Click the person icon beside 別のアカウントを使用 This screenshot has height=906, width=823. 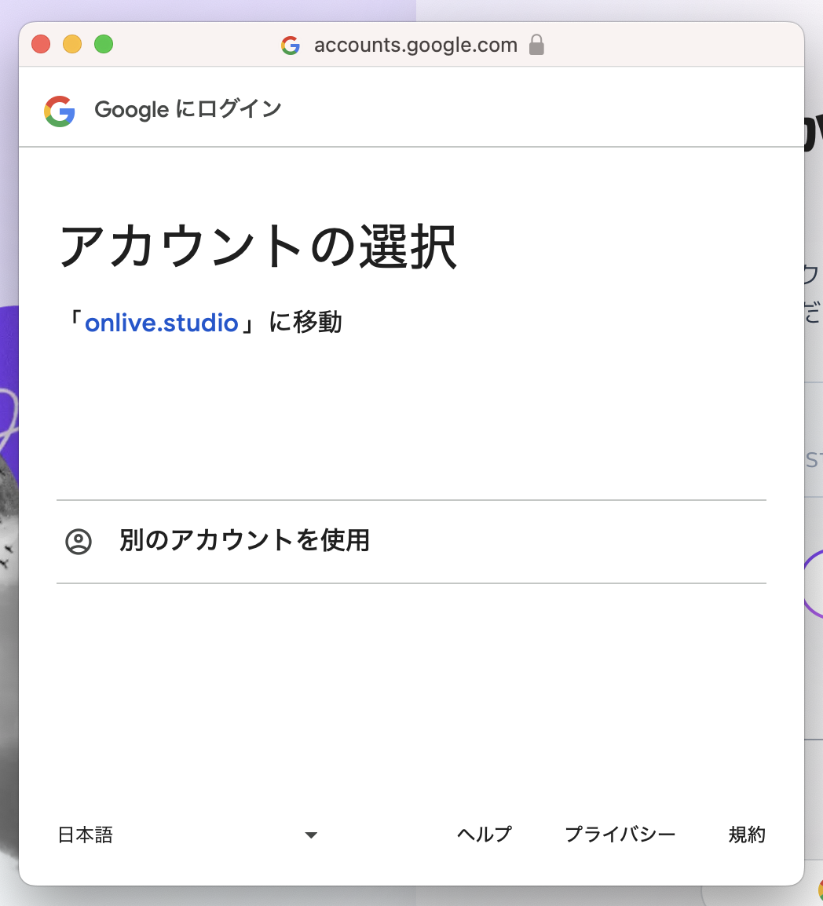(79, 542)
